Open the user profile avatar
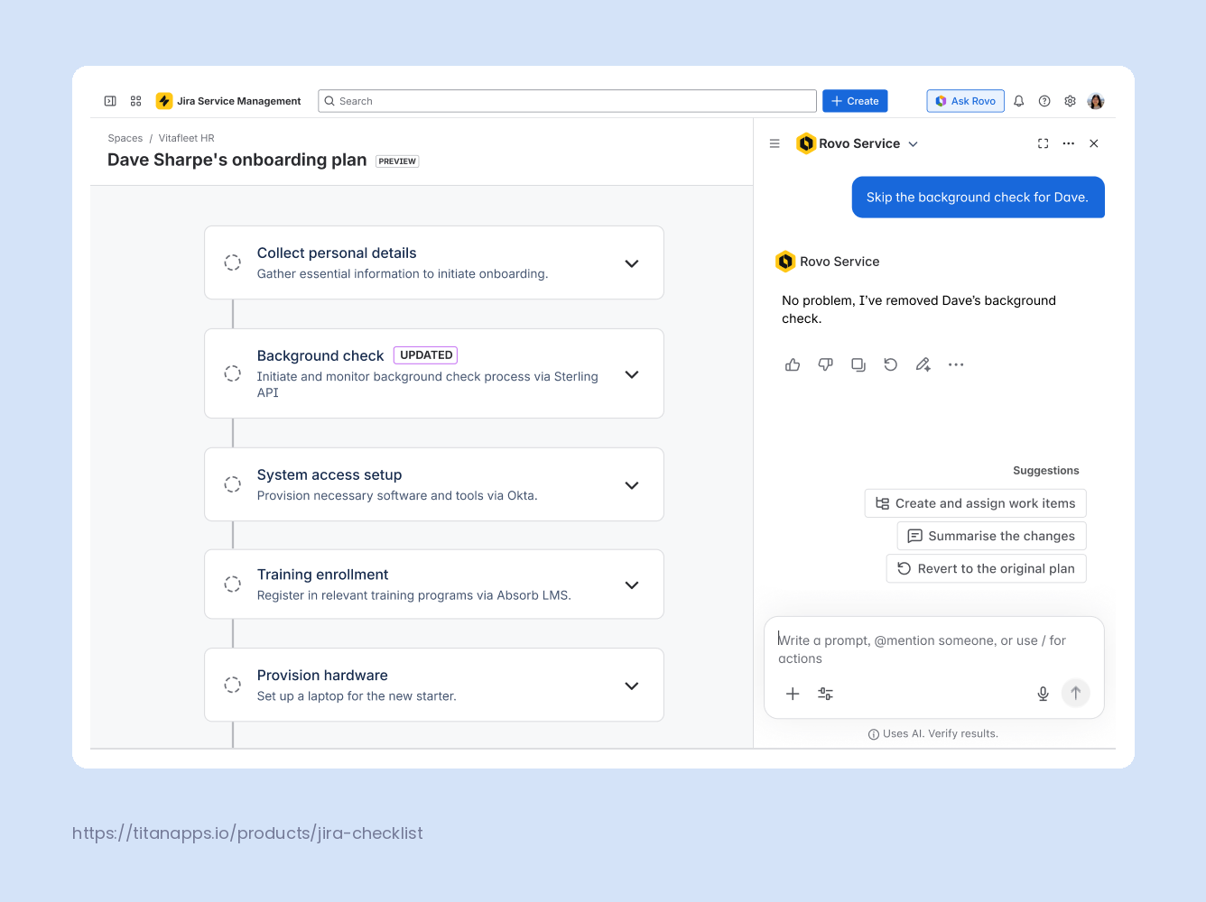 (1096, 101)
